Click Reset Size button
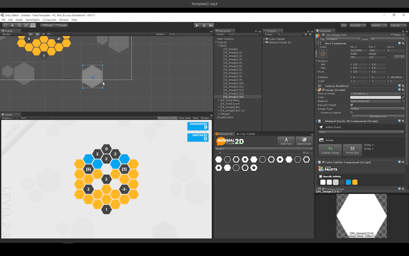Screen dimensions: 409x256 coord(352,150)
